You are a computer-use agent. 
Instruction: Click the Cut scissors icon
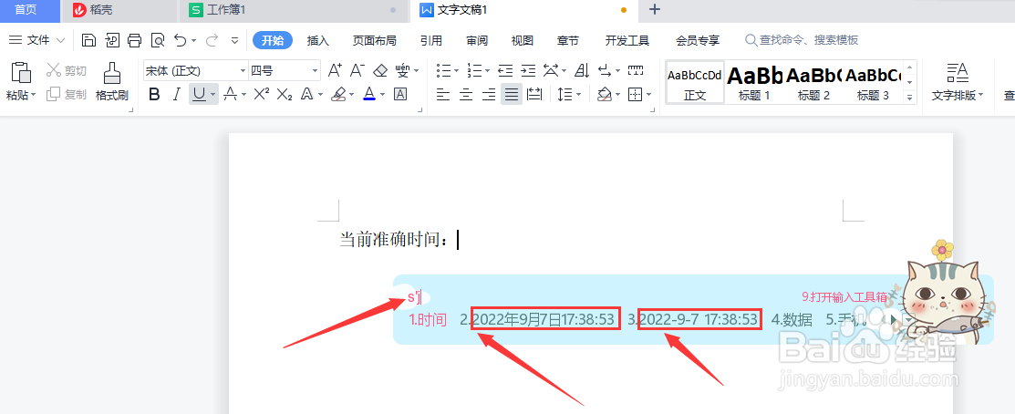point(53,70)
